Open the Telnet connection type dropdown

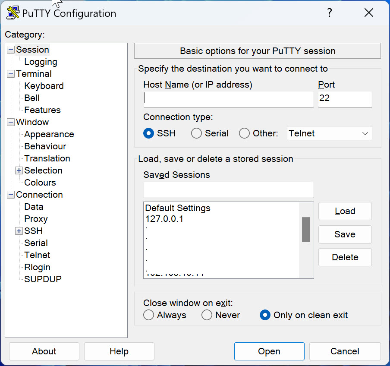(x=329, y=133)
